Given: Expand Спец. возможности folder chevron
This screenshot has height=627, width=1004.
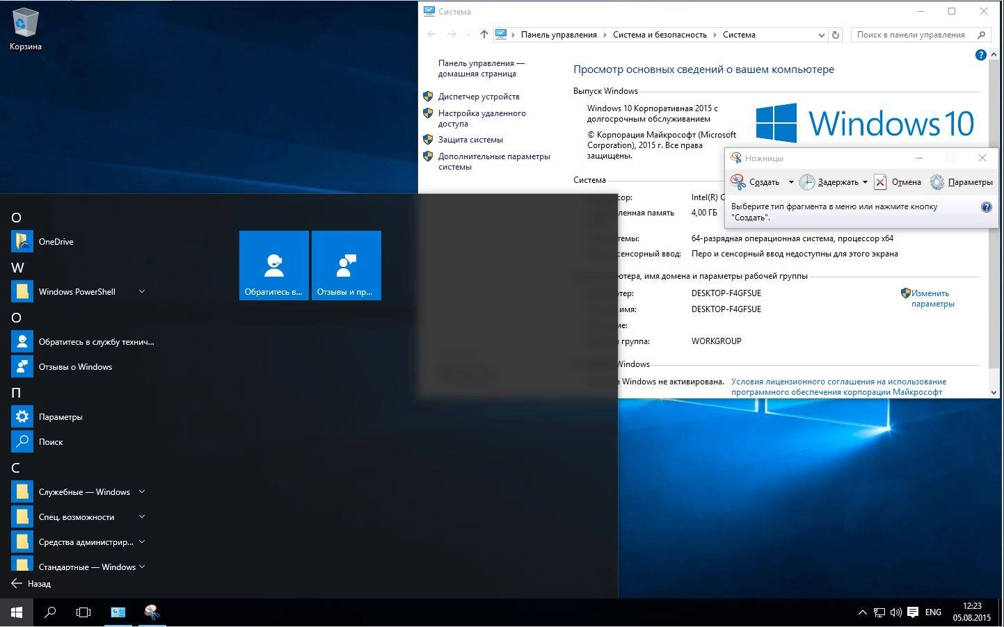Looking at the screenshot, I should click(142, 516).
